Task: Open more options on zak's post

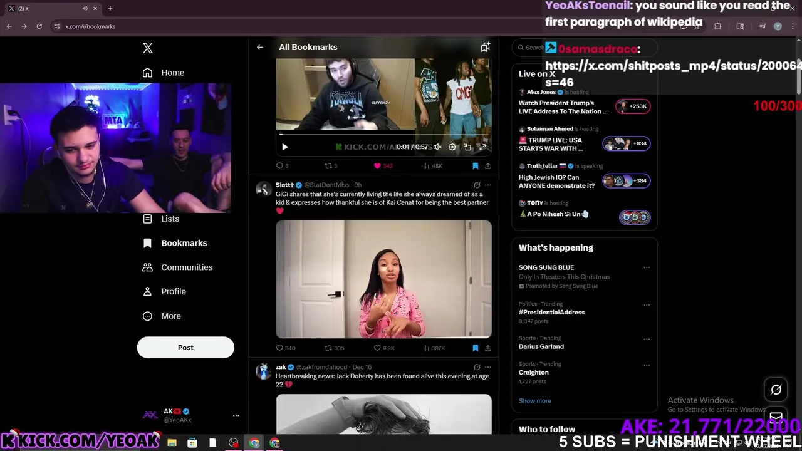Action: coord(488,368)
